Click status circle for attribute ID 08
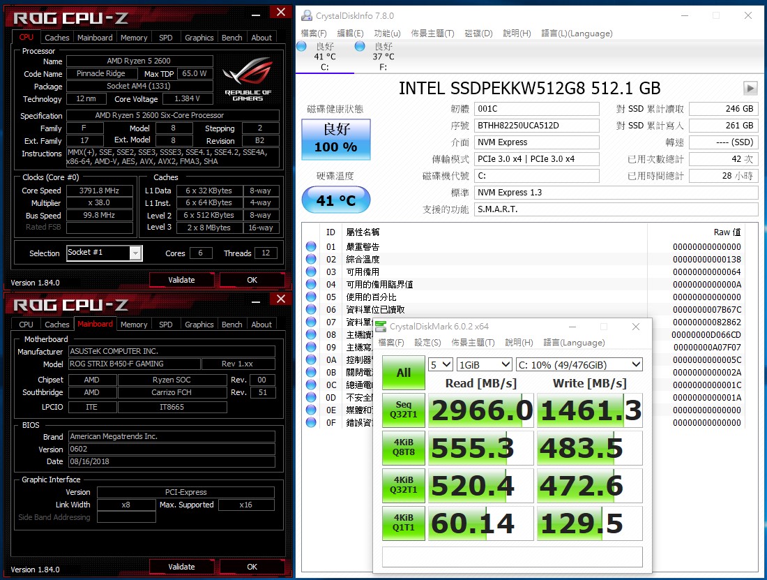767x580 pixels. pyautogui.click(x=311, y=334)
